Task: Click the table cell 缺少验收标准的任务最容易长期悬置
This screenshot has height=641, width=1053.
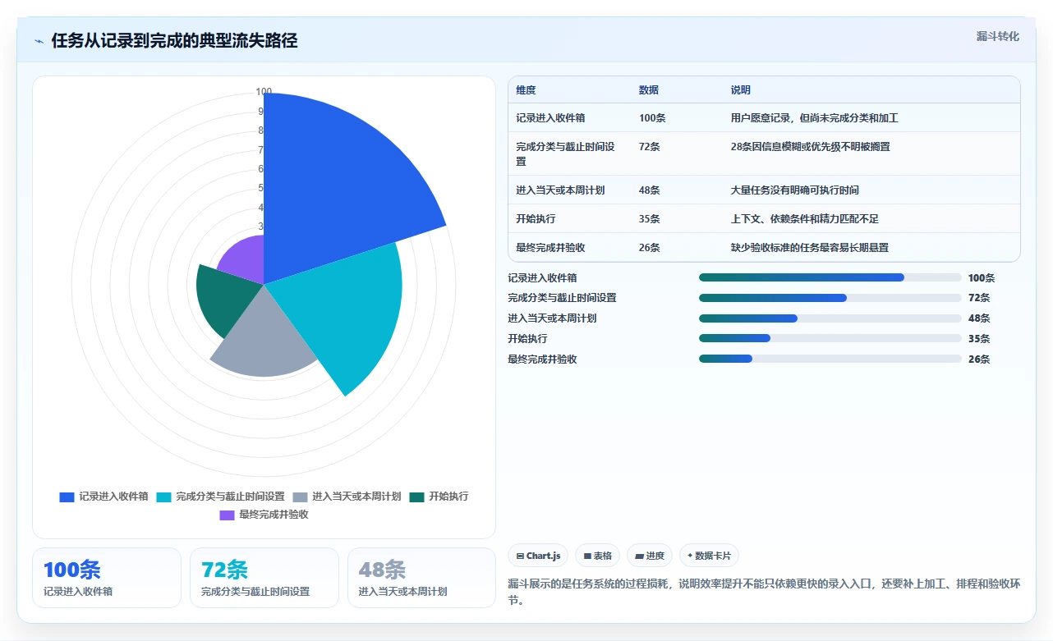Action: 810,248
